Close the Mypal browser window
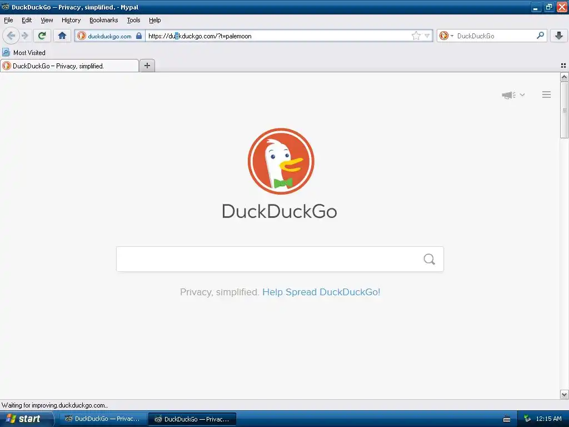Screen dimensions: 569x427 pos(562,7)
